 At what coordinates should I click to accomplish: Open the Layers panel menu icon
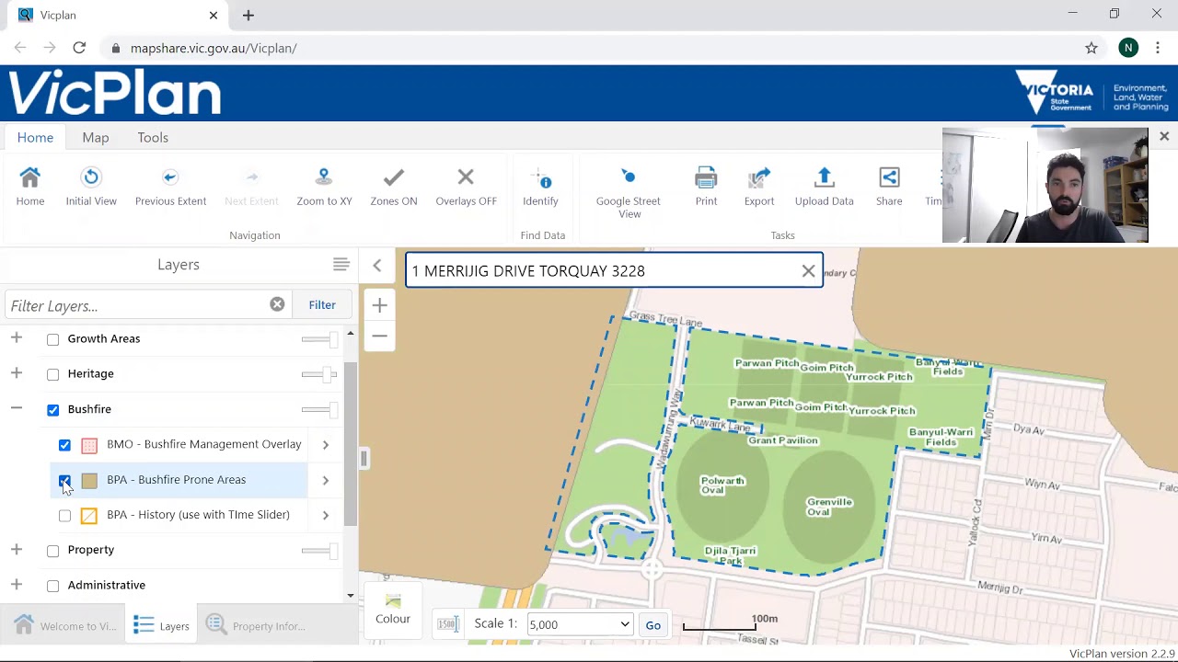click(341, 265)
